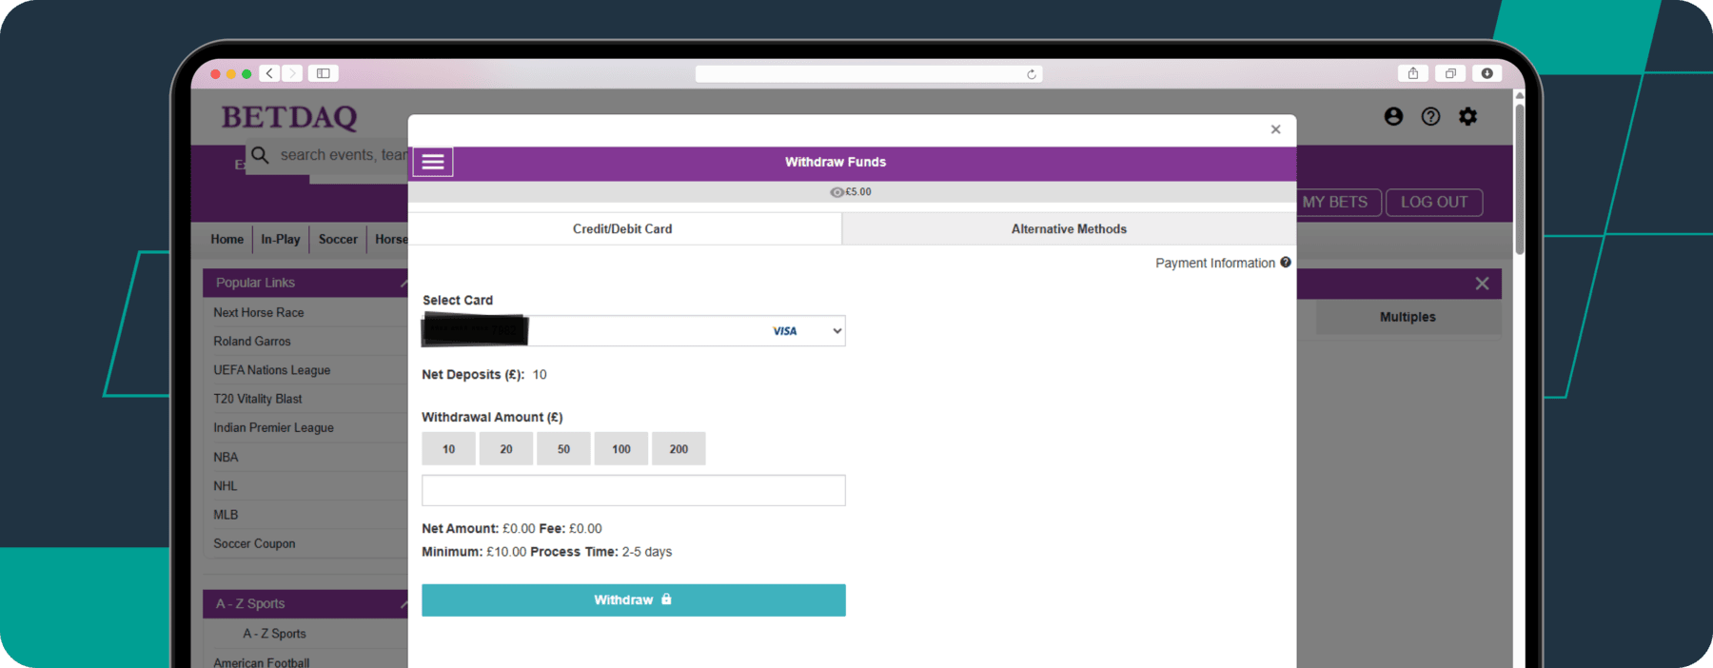Open UEFA Nations League link
Image resolution: width=1713 pixels, height=668 pixels.
[272, 370]
